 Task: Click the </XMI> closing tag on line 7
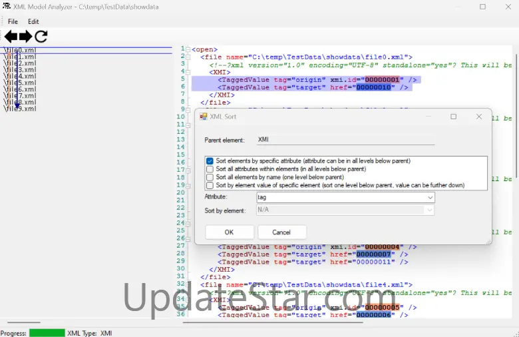coord(222,95)
